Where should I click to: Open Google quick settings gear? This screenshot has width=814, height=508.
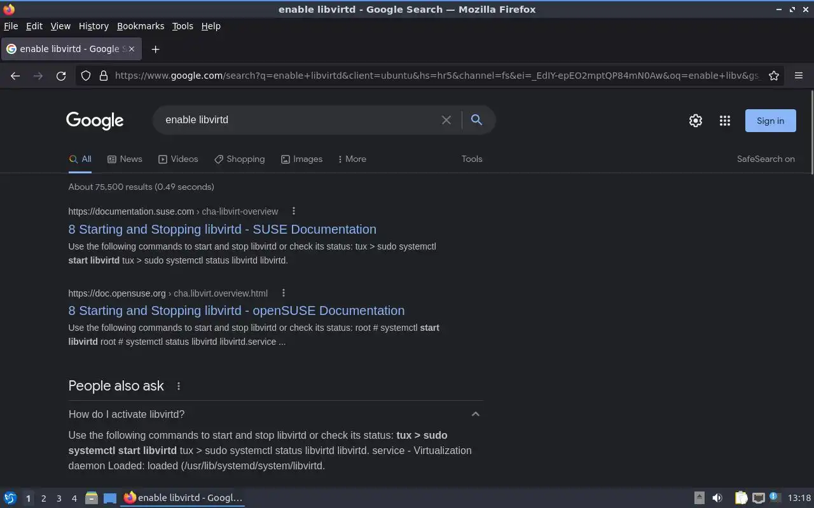tap(696, 121)
